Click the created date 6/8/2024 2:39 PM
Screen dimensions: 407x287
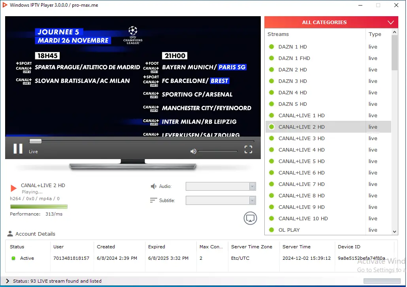(117, 258)
